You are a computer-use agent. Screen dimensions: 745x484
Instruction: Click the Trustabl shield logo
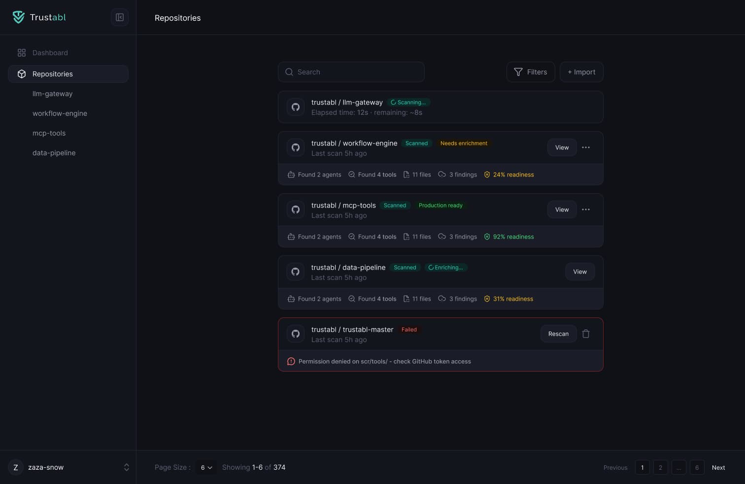(19, 17)
